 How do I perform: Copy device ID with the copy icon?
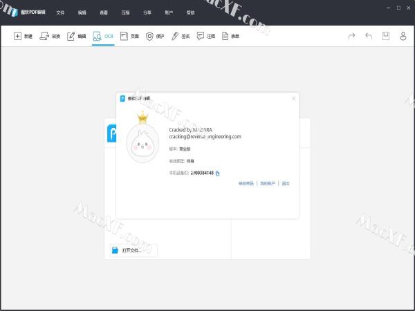[218, 173]
